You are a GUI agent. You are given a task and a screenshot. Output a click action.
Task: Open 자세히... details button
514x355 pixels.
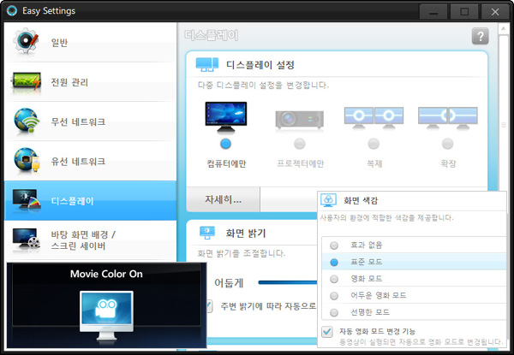click(x=224, y=199)
